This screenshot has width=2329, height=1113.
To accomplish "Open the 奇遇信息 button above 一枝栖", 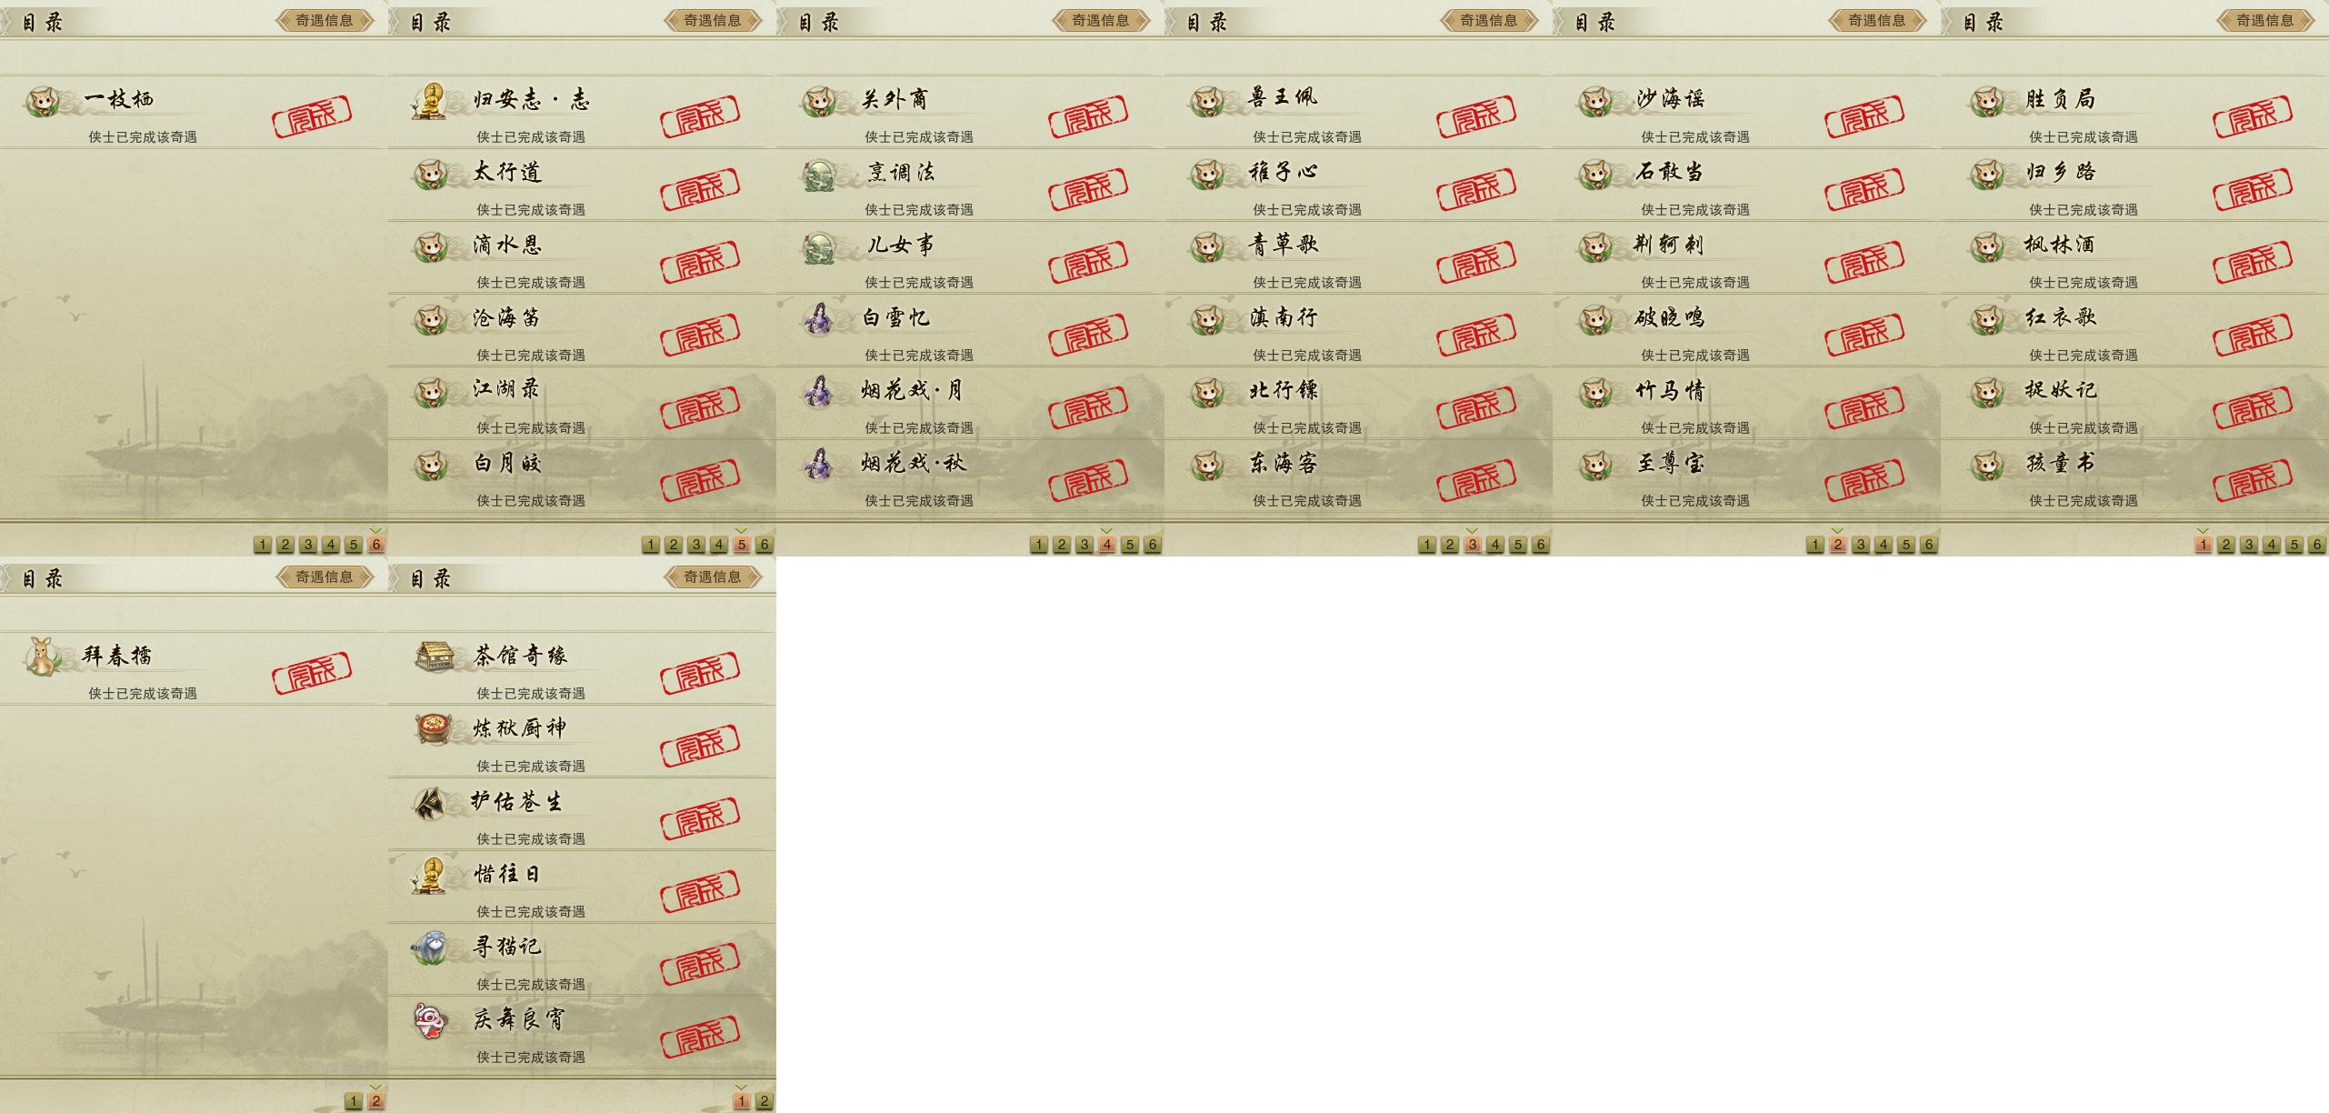I will [325, 20].
